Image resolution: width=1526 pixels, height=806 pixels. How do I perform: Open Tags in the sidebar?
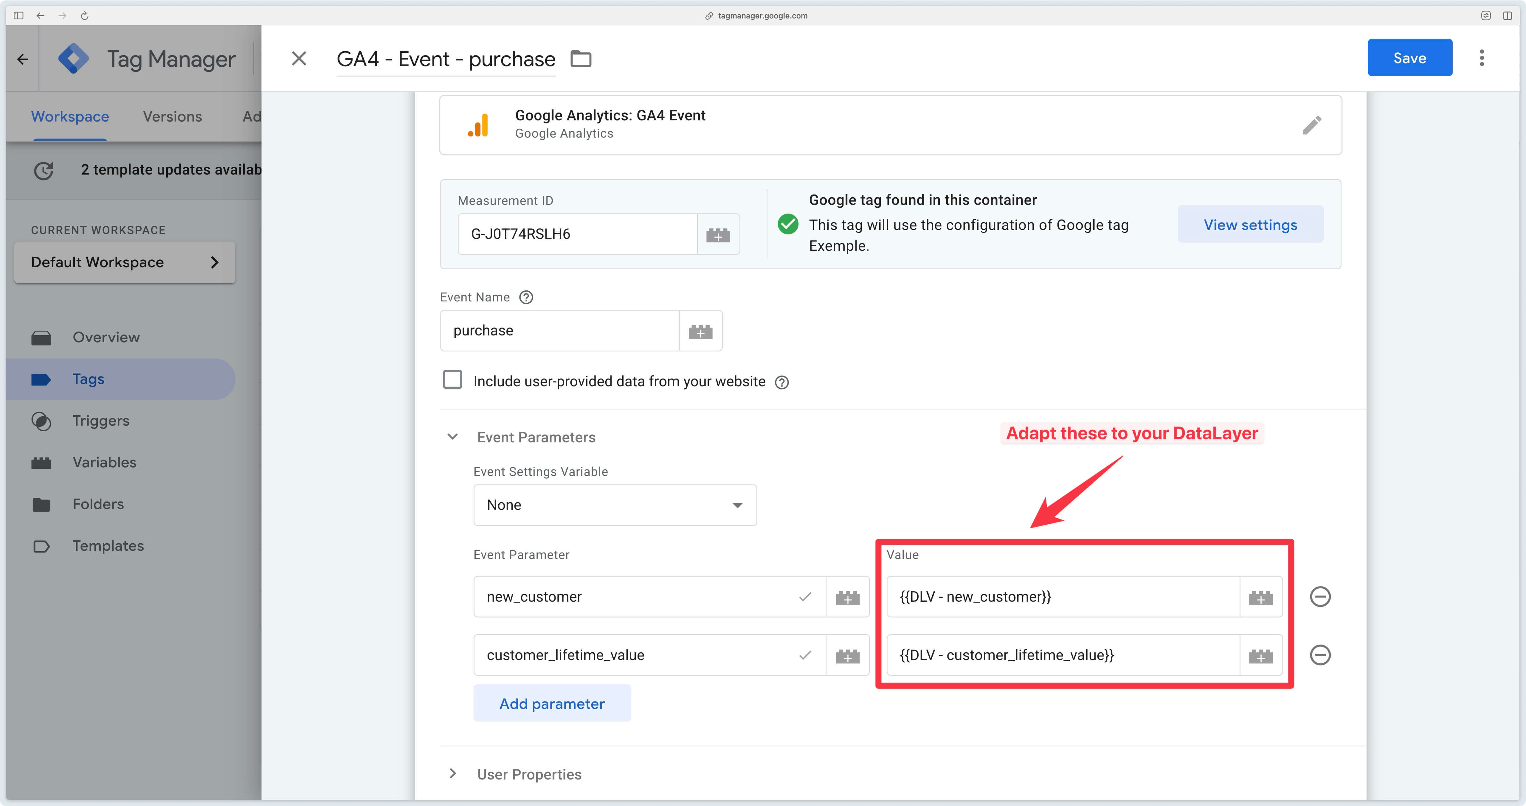121,379
